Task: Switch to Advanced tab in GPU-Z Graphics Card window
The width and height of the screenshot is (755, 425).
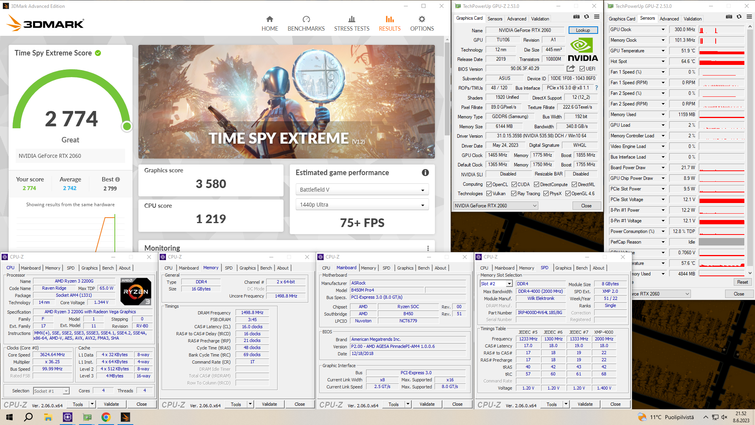Action: pos(516,19)
